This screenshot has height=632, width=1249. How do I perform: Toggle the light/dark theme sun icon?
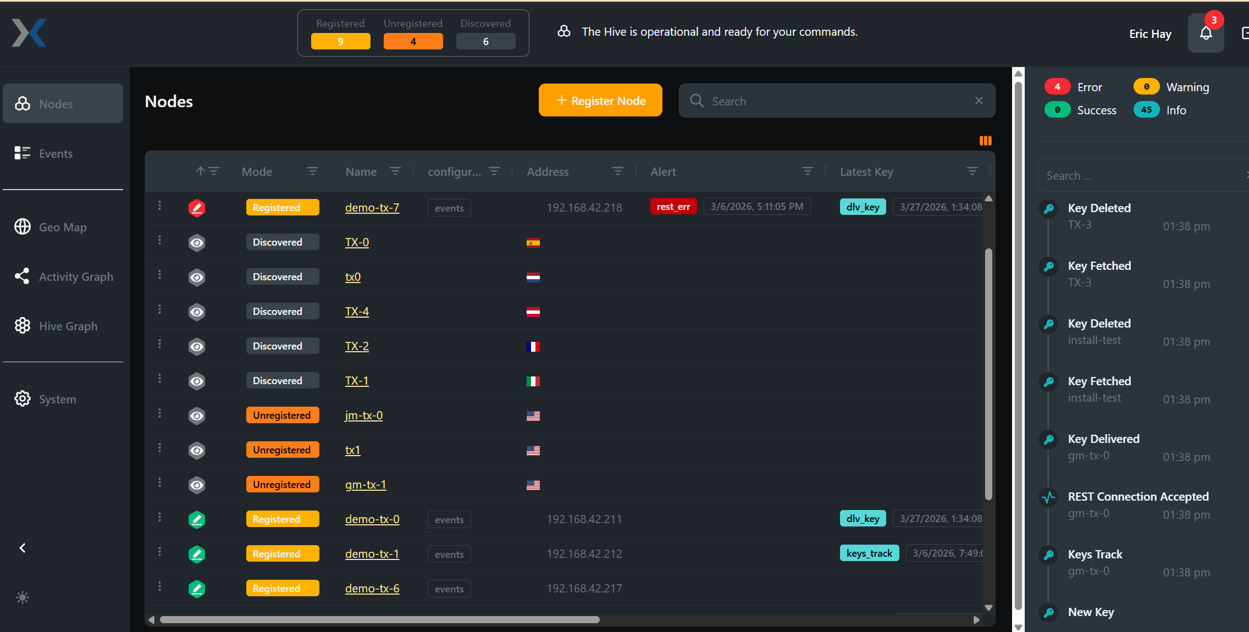click(x=23, y=597)
